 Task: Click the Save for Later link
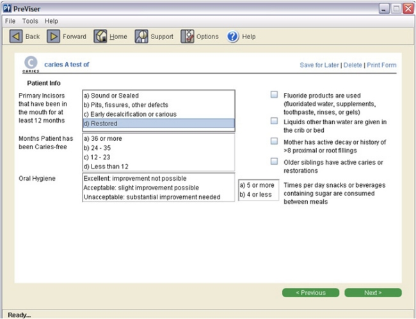[319, 65]
